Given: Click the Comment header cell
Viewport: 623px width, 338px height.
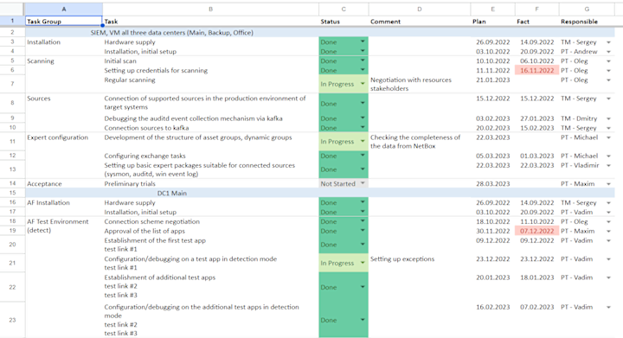Looking at the screenshot, I should (420, 22).
